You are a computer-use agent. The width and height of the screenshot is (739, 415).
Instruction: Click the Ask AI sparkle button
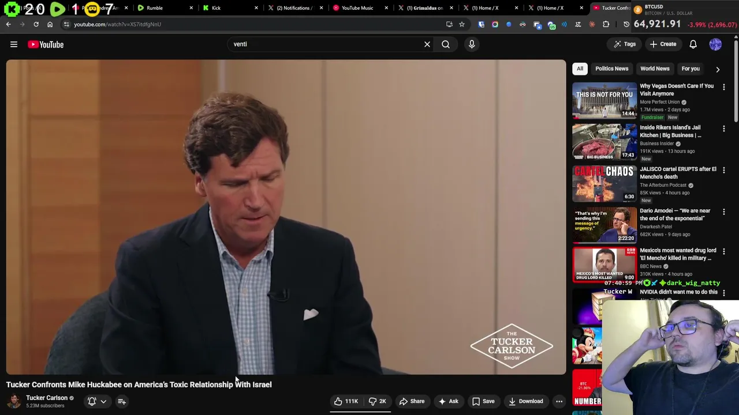pyautogui.click(x=448, y=401)
